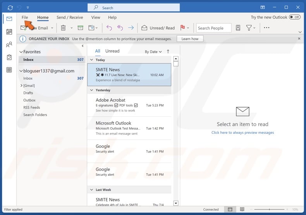Expand the ribbon with bottom-right chevron

(x=300, y=32)
